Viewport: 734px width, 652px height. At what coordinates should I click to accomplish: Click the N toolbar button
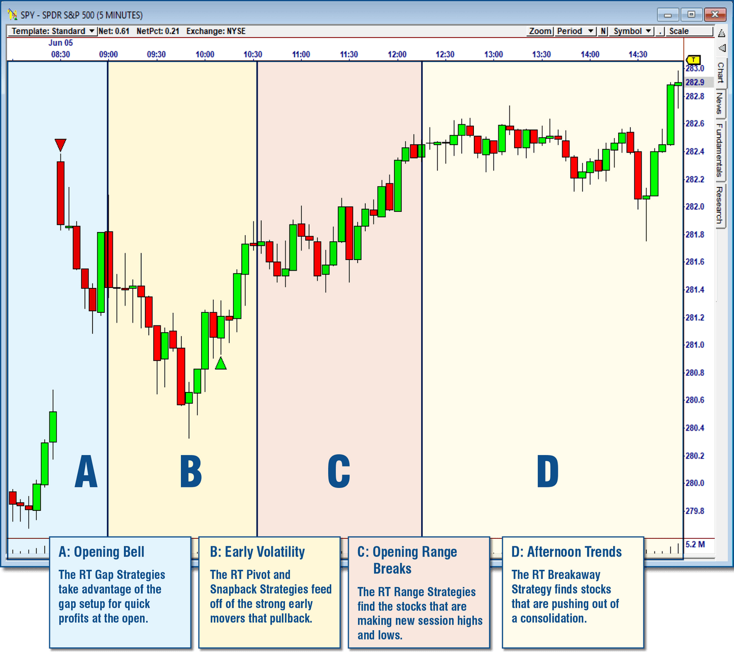coord(603,31)
